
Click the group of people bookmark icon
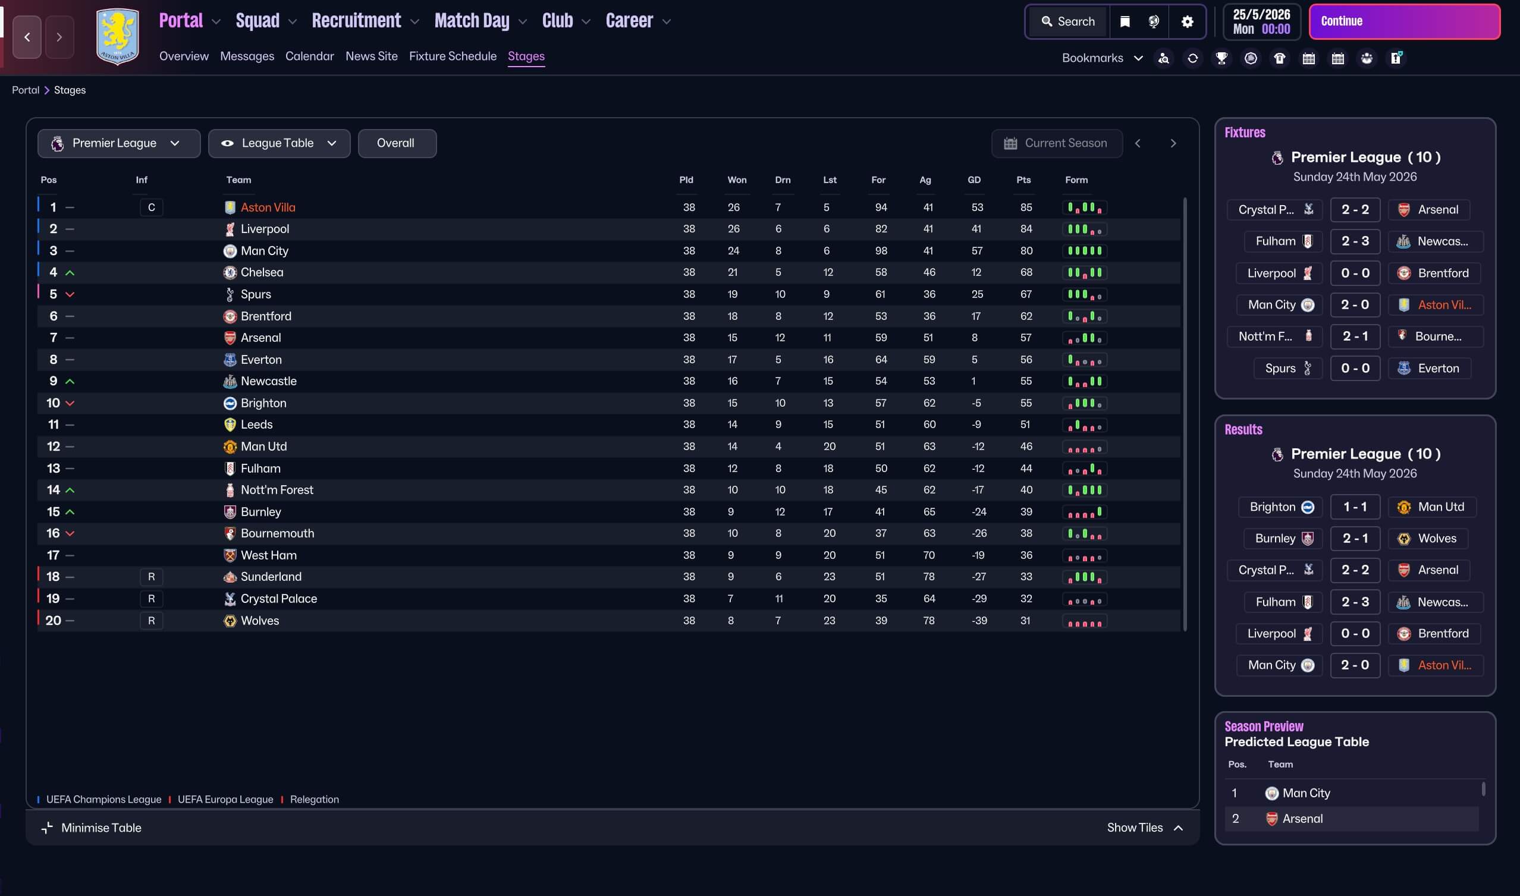point(1367,58)
